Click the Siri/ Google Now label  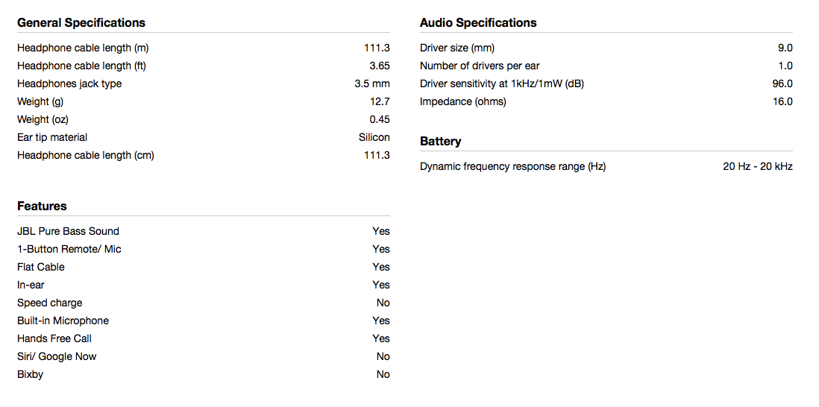coord(57,356)
